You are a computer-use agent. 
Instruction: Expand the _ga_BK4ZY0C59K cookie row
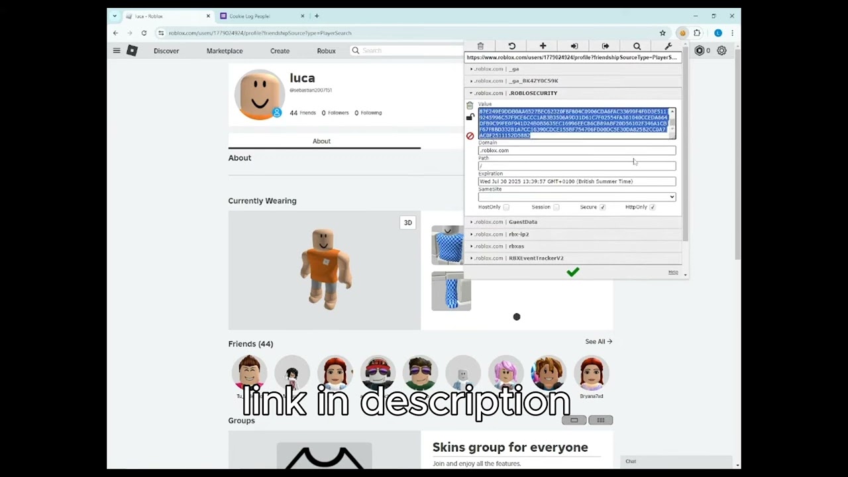(574, 81)
